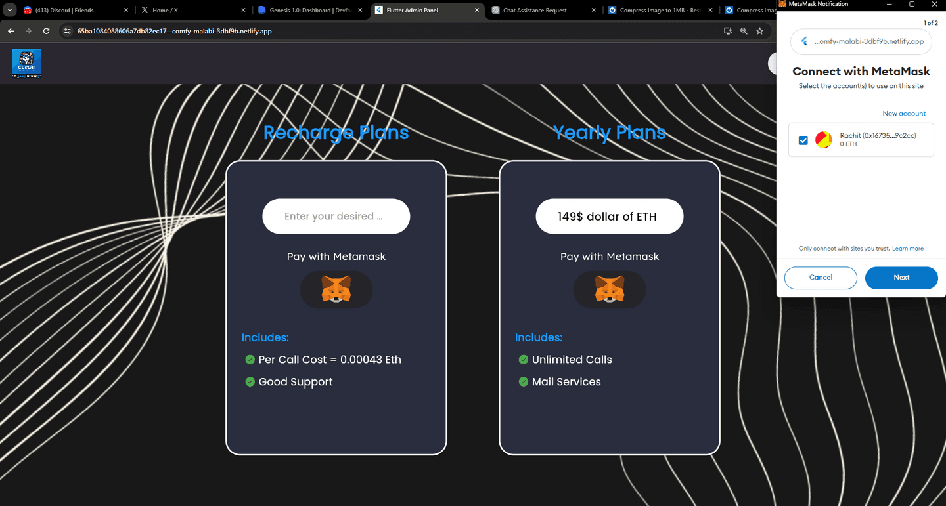Close the Flutter Admin Panel tab
The height and width of the screenshot is (506, 946).
click(477, 11)
